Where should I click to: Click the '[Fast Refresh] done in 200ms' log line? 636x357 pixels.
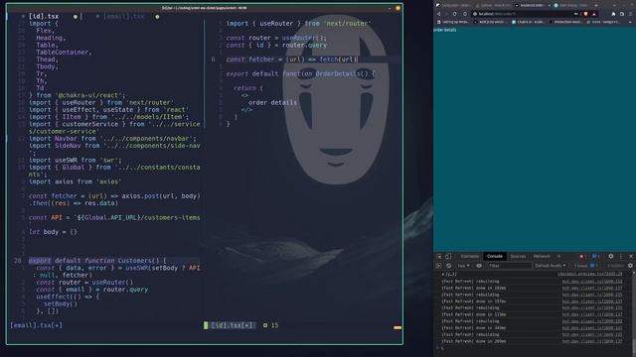(x=473, y=341)
